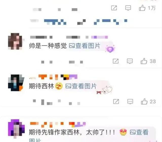Reply to the '帅是一种感觉' comment

[x=130, y=61]
